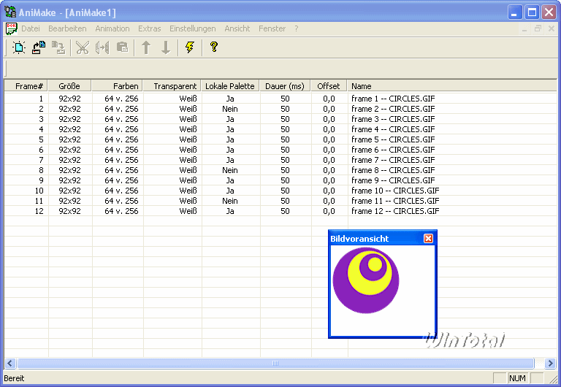Select frame 8 -- CIRCLES.GIF row

(393, 170)
